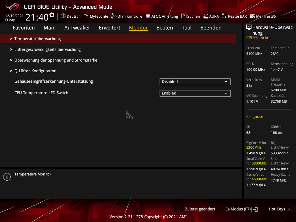Switch to Ez-Modus with F7 button
The width and height of the screenshot is (296, 222).
point(241,209)
